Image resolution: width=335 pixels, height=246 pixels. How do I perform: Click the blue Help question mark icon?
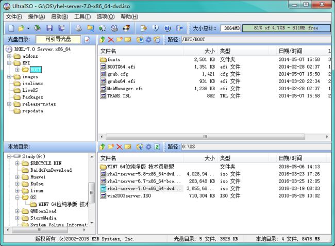point(167,28)
